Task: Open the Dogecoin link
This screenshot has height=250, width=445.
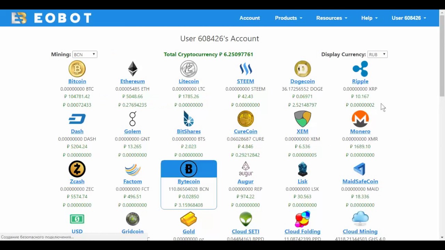Action: pos(302,81)
